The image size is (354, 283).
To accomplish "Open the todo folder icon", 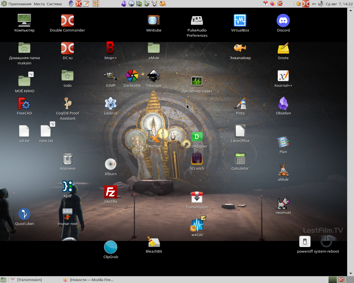I will click(67, 76).
